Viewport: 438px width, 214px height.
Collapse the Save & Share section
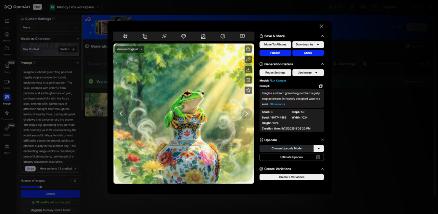point(322,36)
